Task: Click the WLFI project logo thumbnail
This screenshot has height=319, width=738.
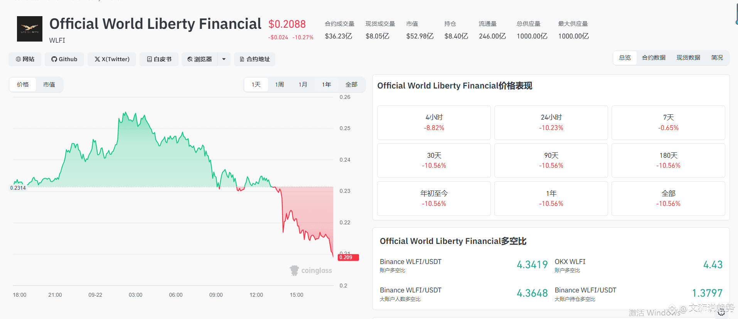Action: point(29,29)
